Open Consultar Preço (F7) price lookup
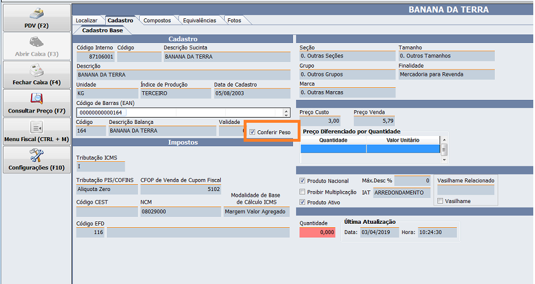 point(36,99)
